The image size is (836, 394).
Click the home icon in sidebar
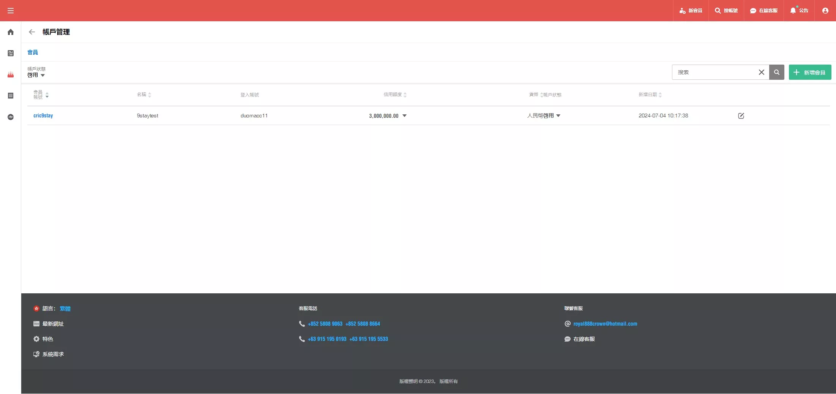(11, 32)
